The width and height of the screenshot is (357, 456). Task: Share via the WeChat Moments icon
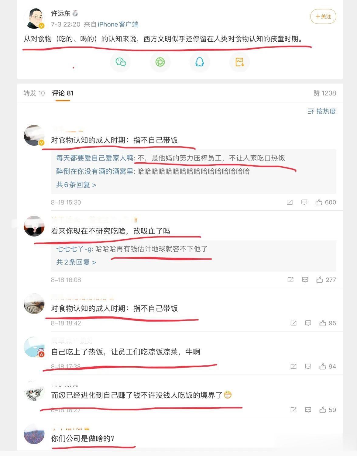(x=160, y=62)
